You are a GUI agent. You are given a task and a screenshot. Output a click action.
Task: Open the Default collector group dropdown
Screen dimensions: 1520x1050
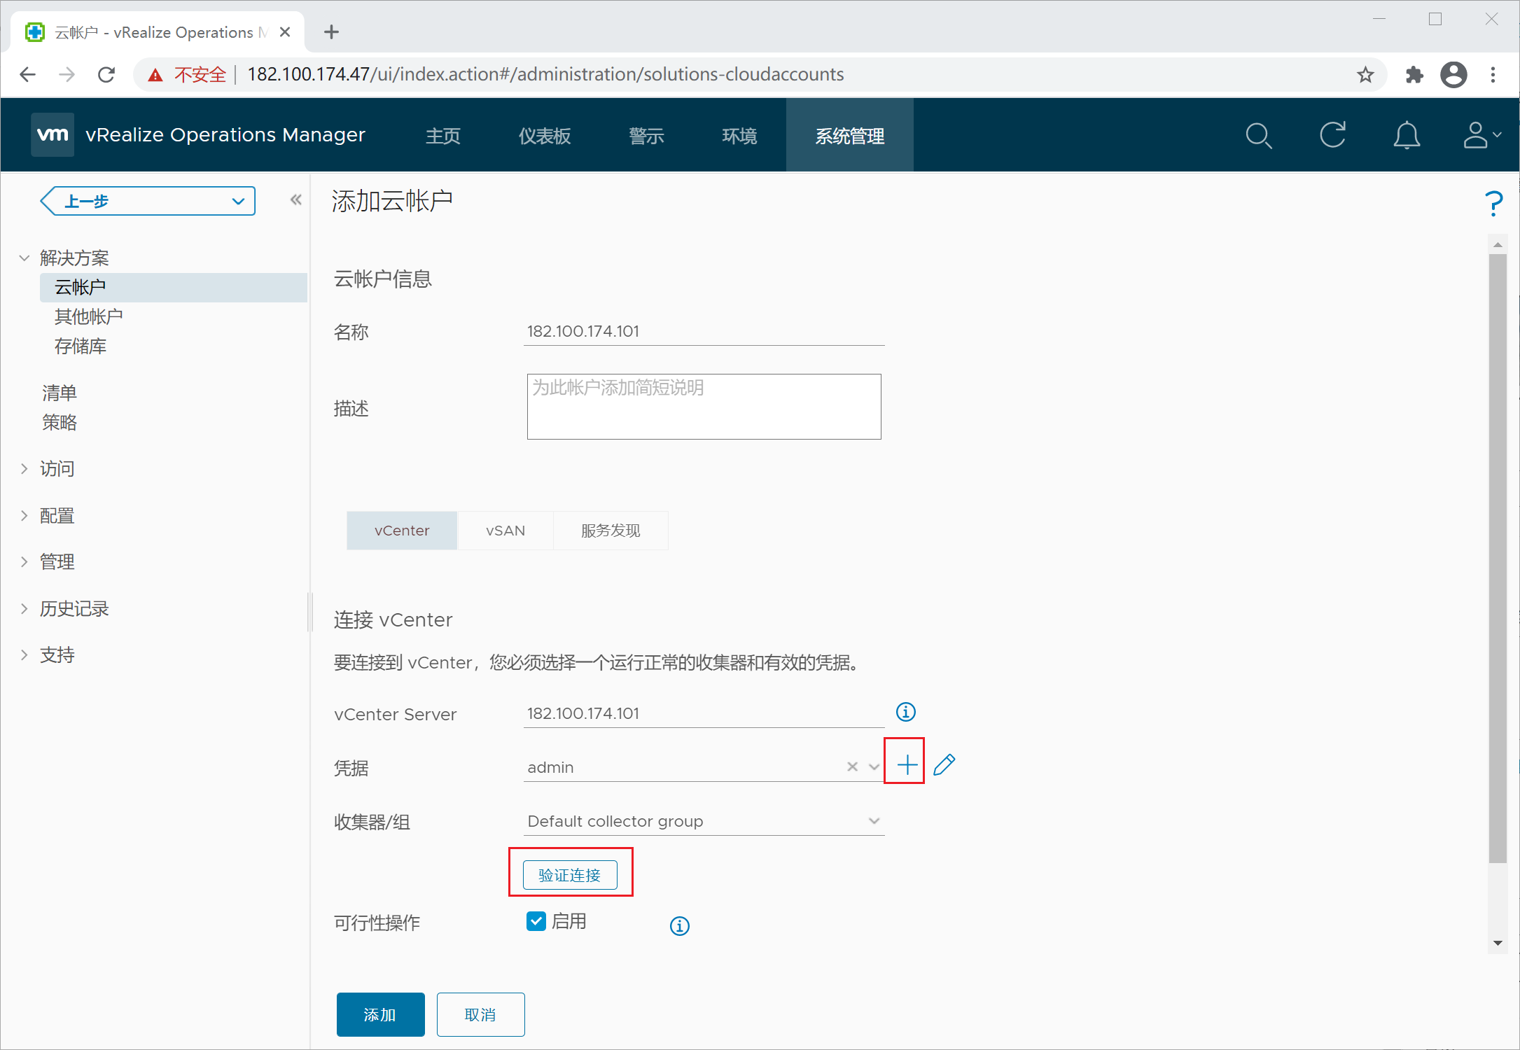[x=874, y=820]
